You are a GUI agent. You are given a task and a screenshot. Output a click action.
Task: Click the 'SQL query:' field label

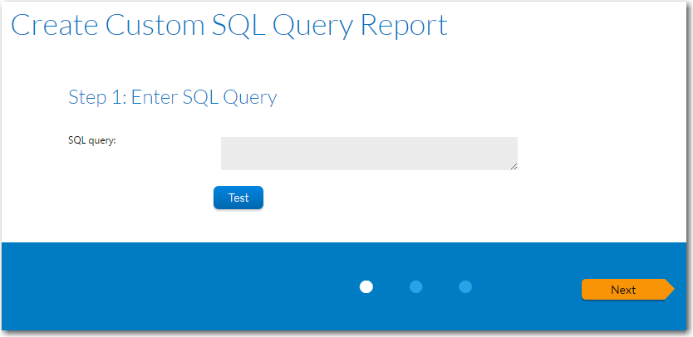[x=91, y=140]
